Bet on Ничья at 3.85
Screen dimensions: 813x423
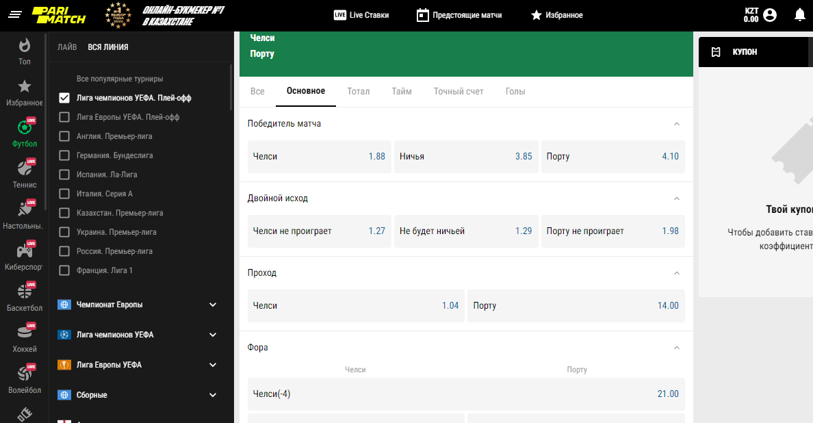pos(466,157)
